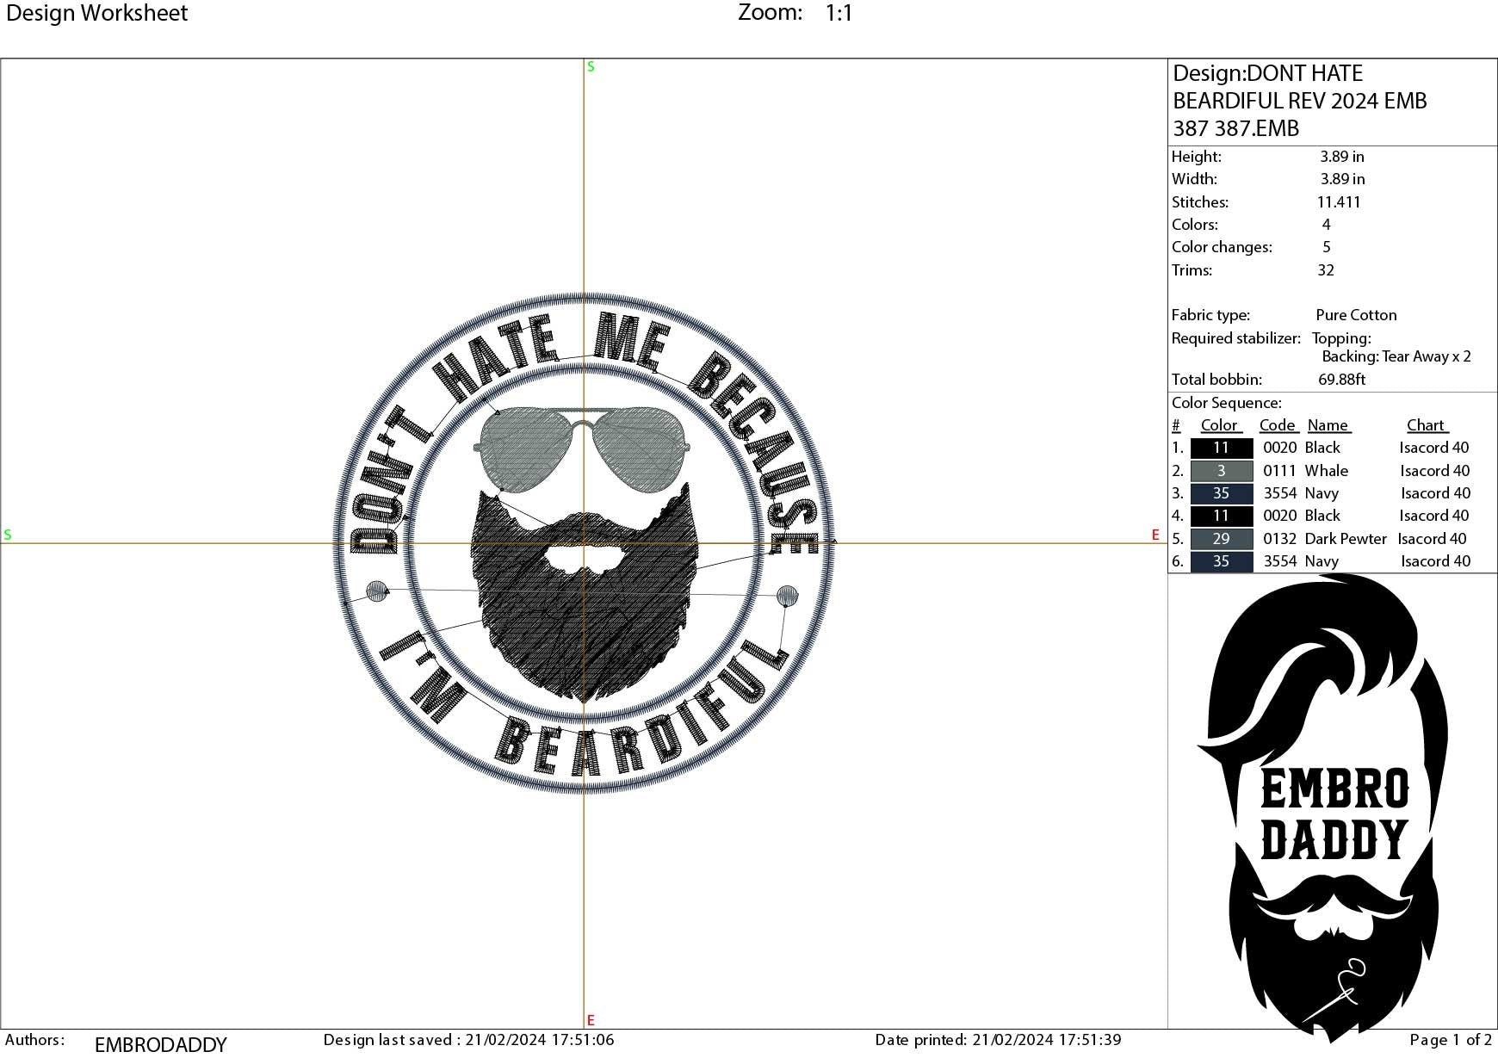Click the thread name 'Dark Pewter'

1346,539
